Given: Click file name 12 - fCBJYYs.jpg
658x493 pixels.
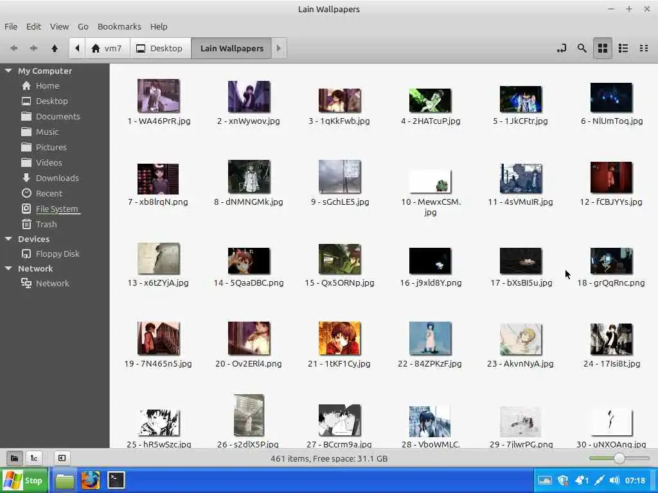Looking at the screenshot, I should click(x=611, y=202).
